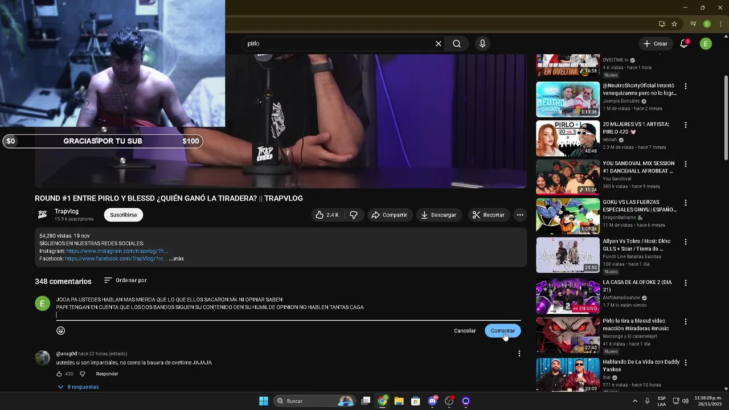Click the taskbar clock showing 11:59:29
729x410 pixels.
(708, 401)
